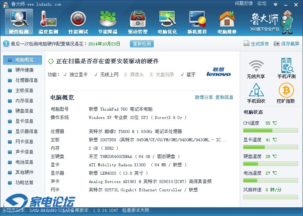This screenshot has width=303, height=216.
Task: Click the 硬盘温度 progress bar
Action: (x=270, y=164)
